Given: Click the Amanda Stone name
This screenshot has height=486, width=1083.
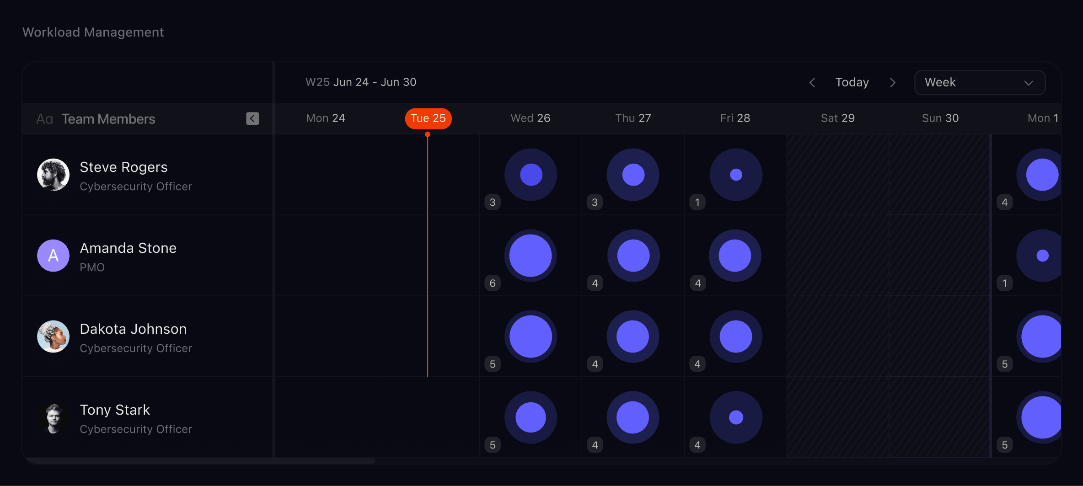Looking at the screenshot, I should 128,248.
